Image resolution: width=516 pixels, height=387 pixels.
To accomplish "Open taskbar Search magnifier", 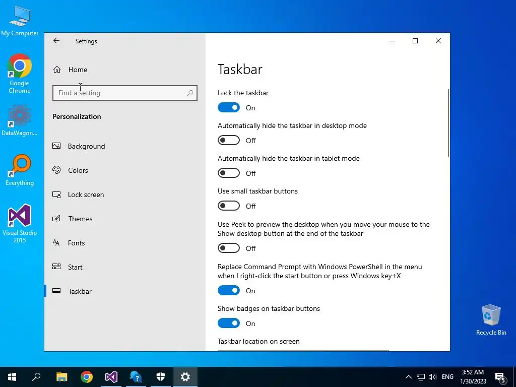I will [36, 377].
